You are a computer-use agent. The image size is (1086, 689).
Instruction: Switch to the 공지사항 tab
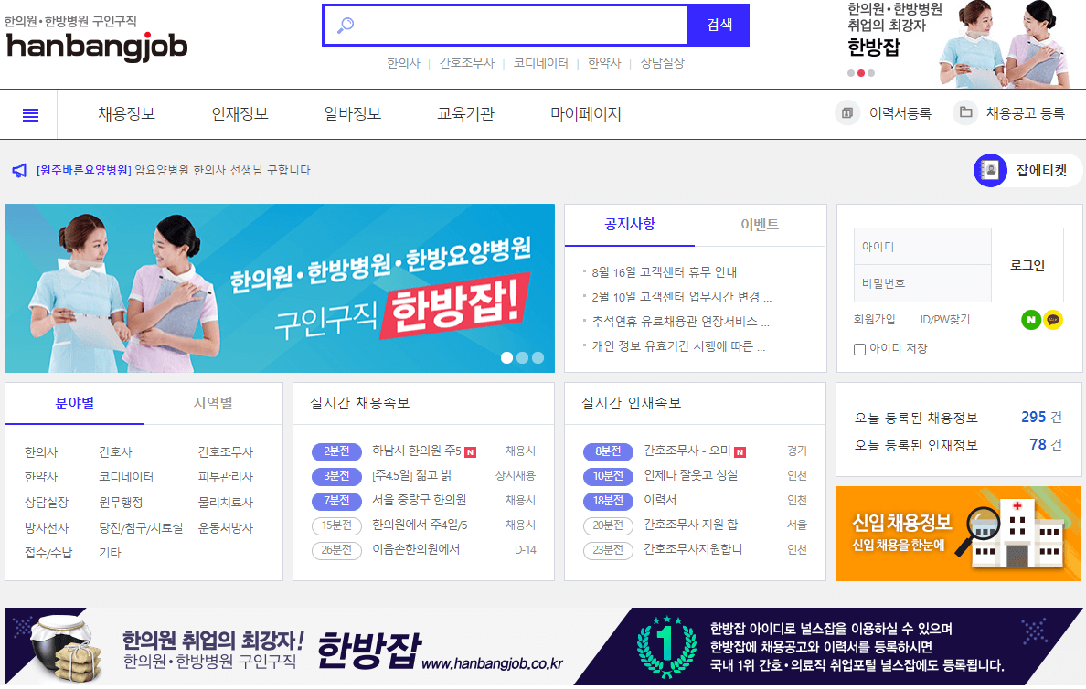(630, 225)
